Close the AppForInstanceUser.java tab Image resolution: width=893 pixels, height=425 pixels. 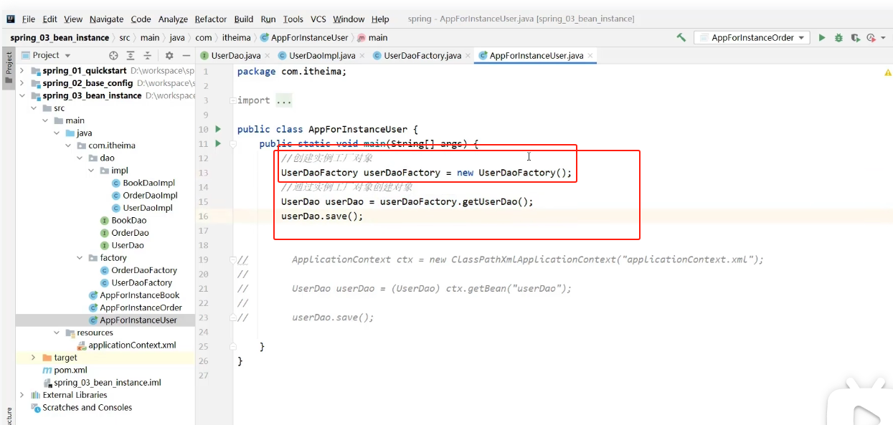tap(590, 56)
